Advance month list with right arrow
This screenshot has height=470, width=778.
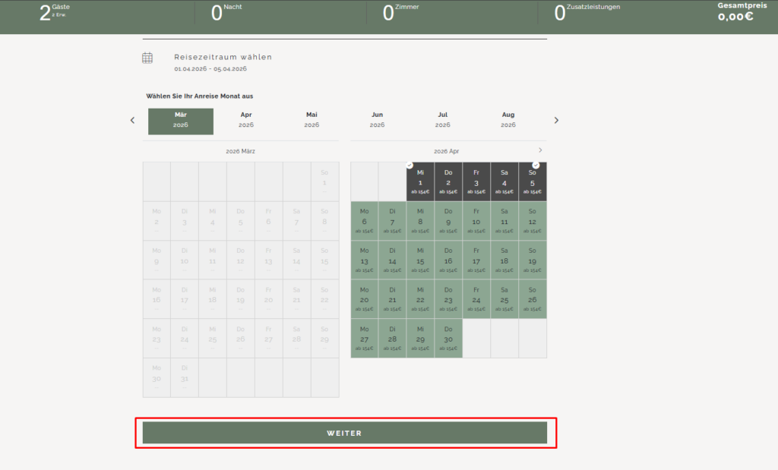coord(556,120)
